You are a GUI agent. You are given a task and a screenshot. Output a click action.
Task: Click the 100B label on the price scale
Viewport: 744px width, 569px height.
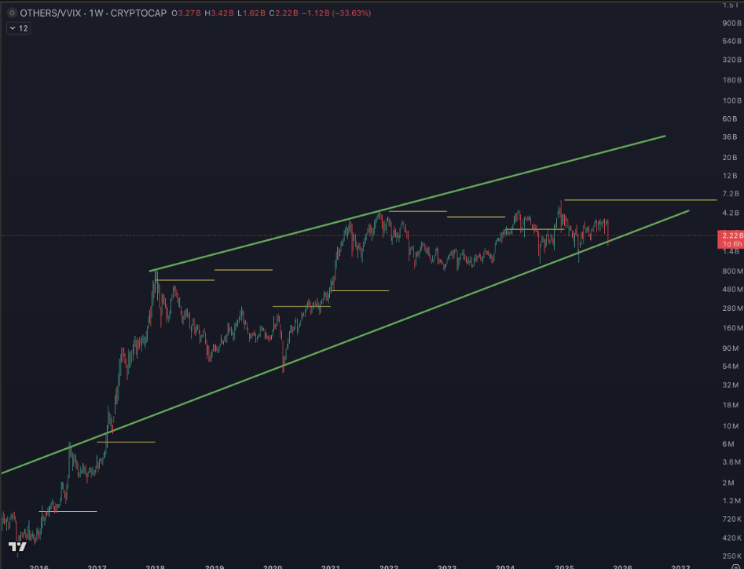pos(731,100)
